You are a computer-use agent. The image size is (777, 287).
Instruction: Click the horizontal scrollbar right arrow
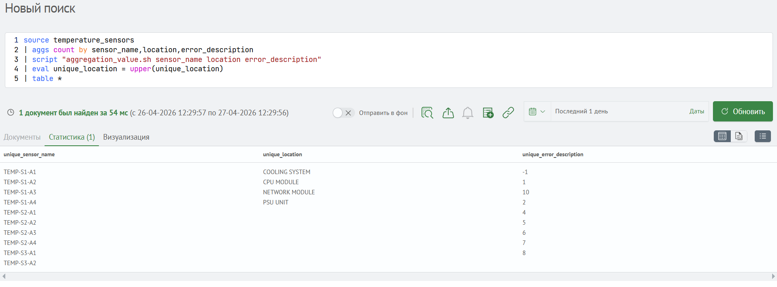coord(773,276)
